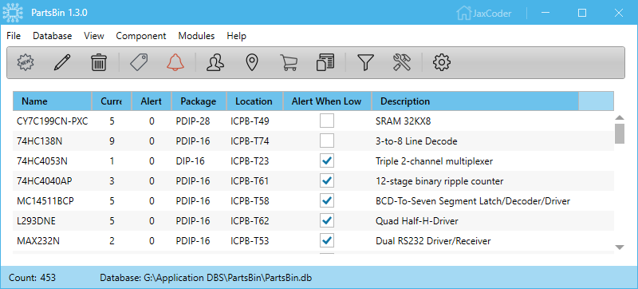
Task: Uncheck Alert When Low for L293DNE
Action: 327,220
